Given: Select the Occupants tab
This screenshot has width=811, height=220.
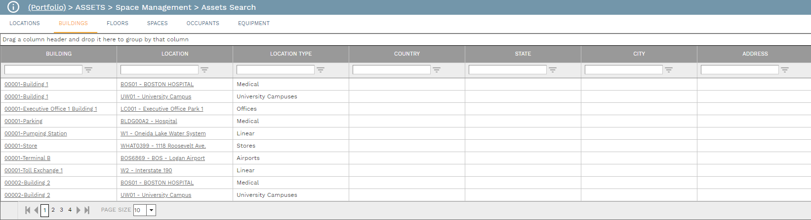Looking at the screenshot, I should point(203,23).
